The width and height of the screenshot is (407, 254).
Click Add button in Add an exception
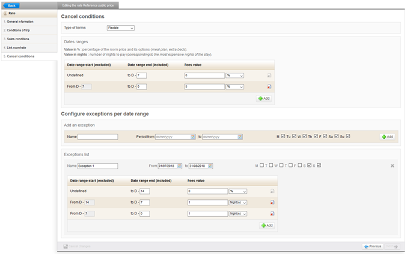387,137
